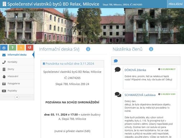Screen dimensions: 184x138
Task: Go to the Hlasování section
Action: [17, 76]
